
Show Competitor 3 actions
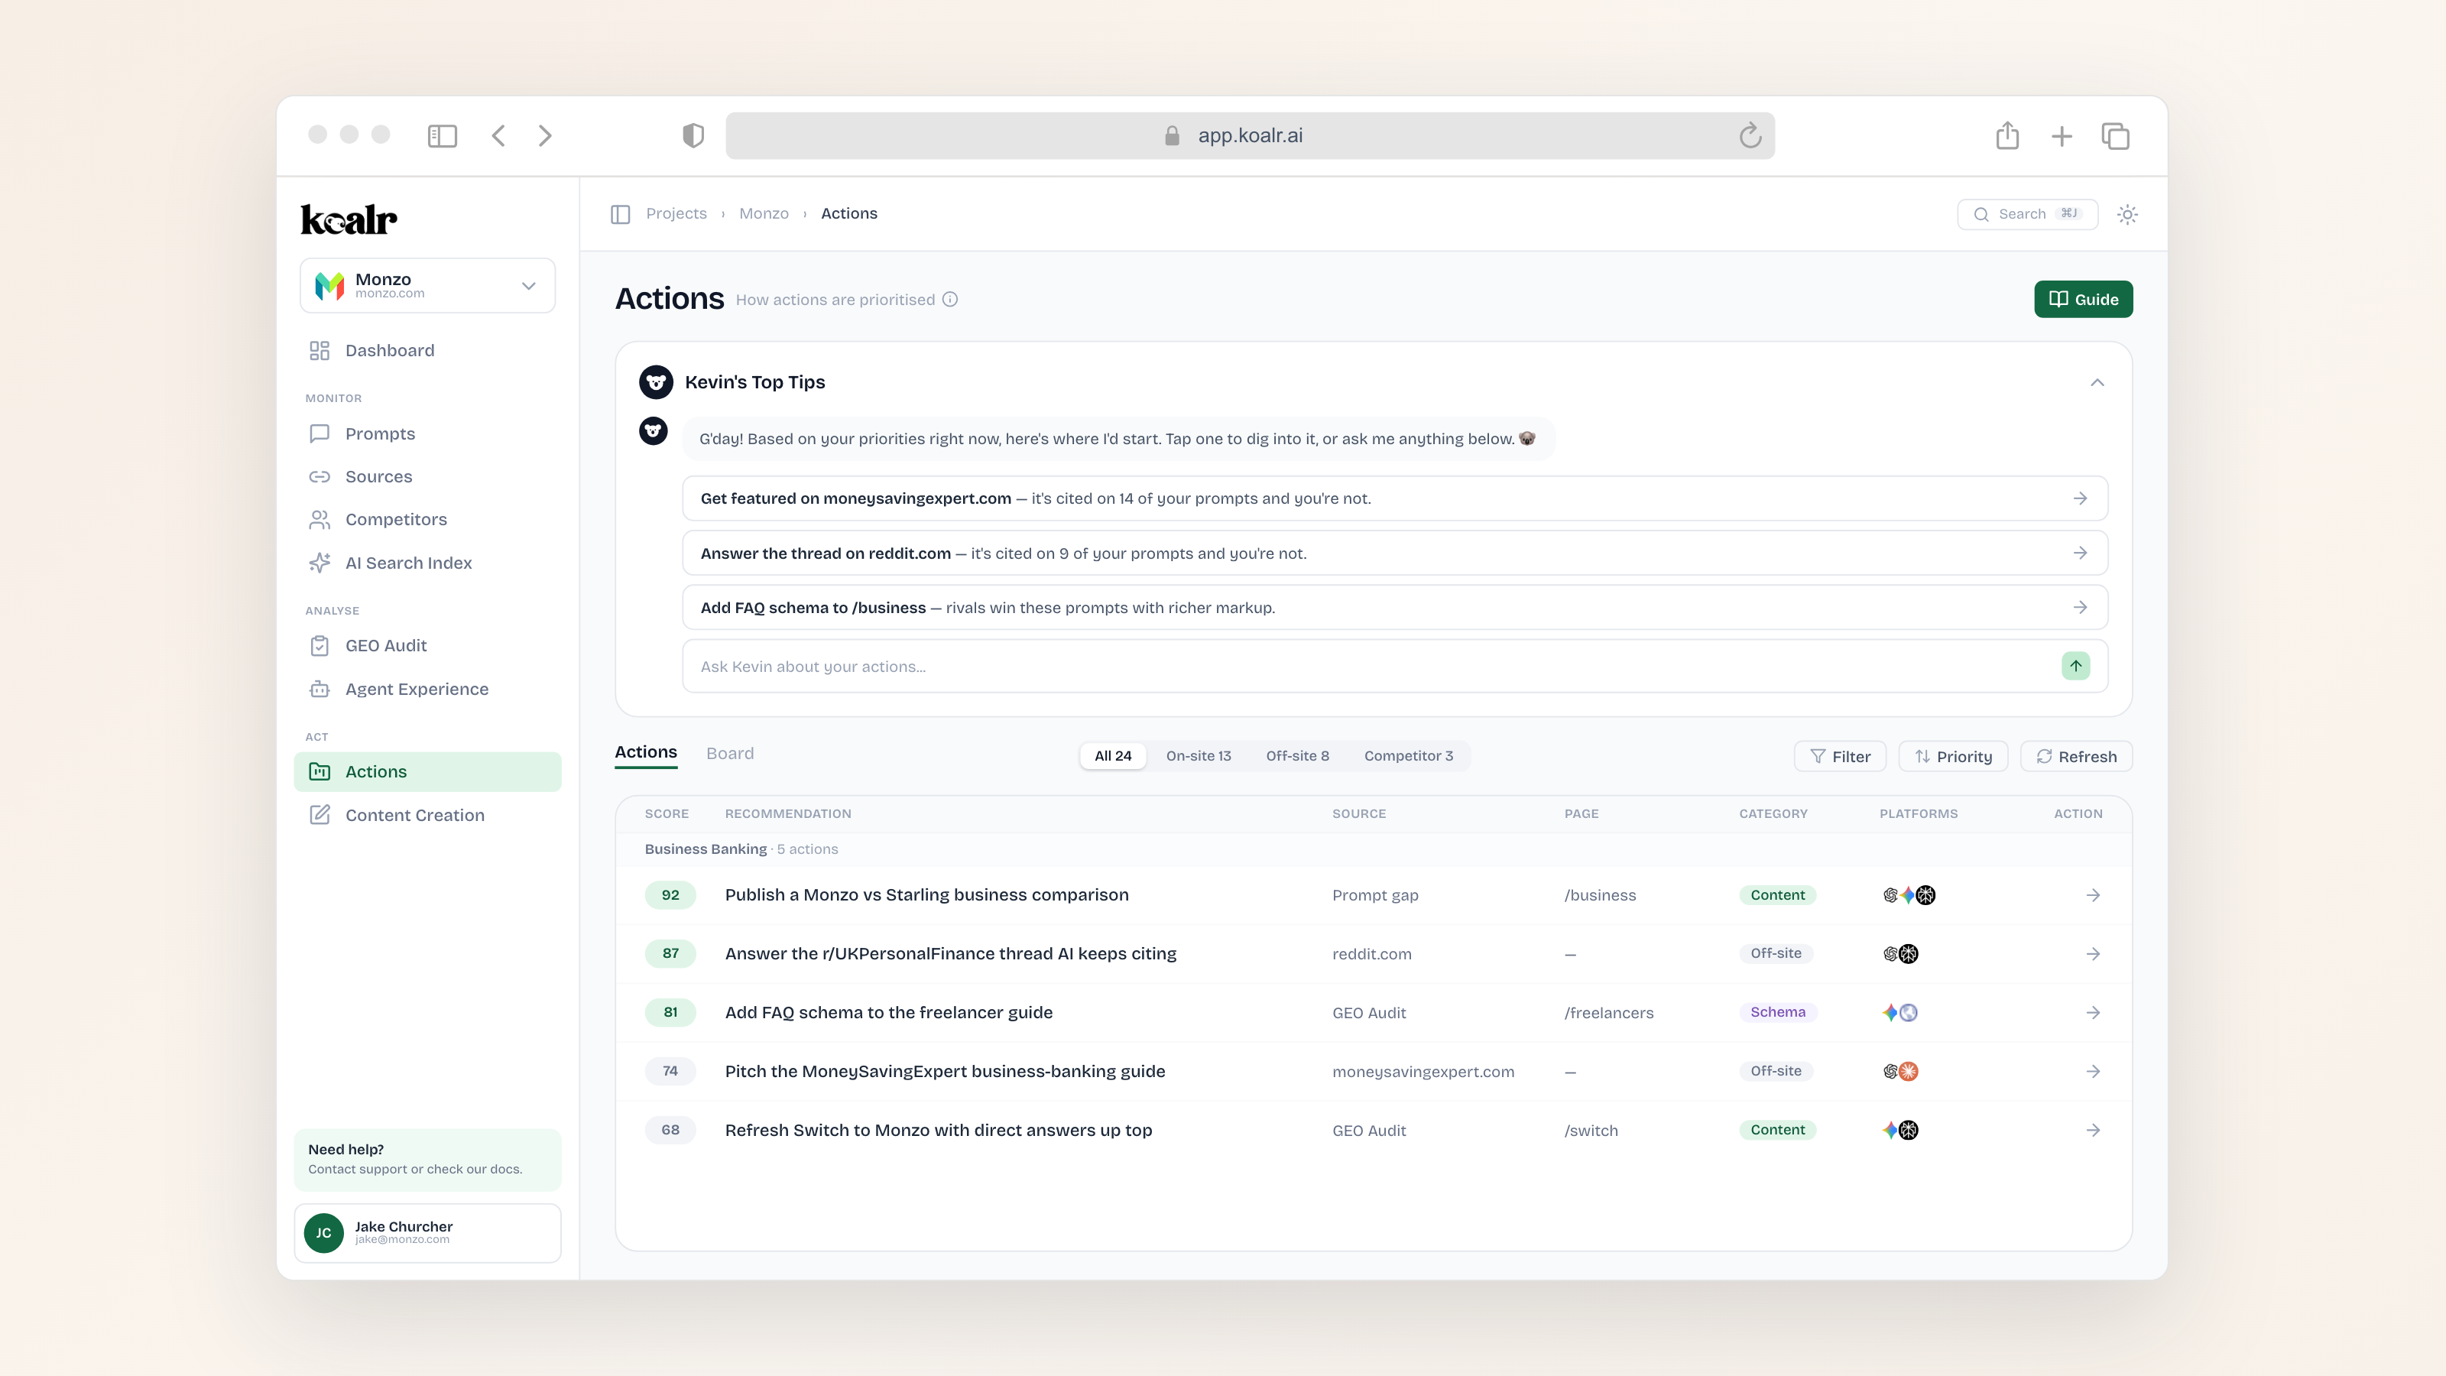tap(1408, 756)
